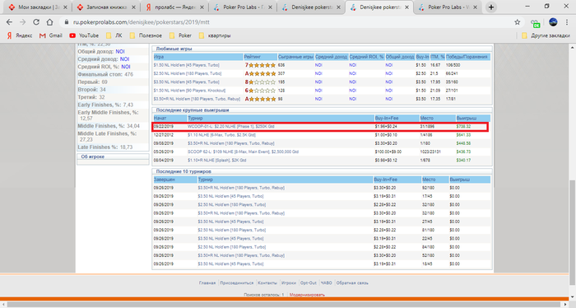This screenshot has height=308, width=576.
Task: Open the YouTube bookmark
Action: pyautogui.click(x=84, y=35)
